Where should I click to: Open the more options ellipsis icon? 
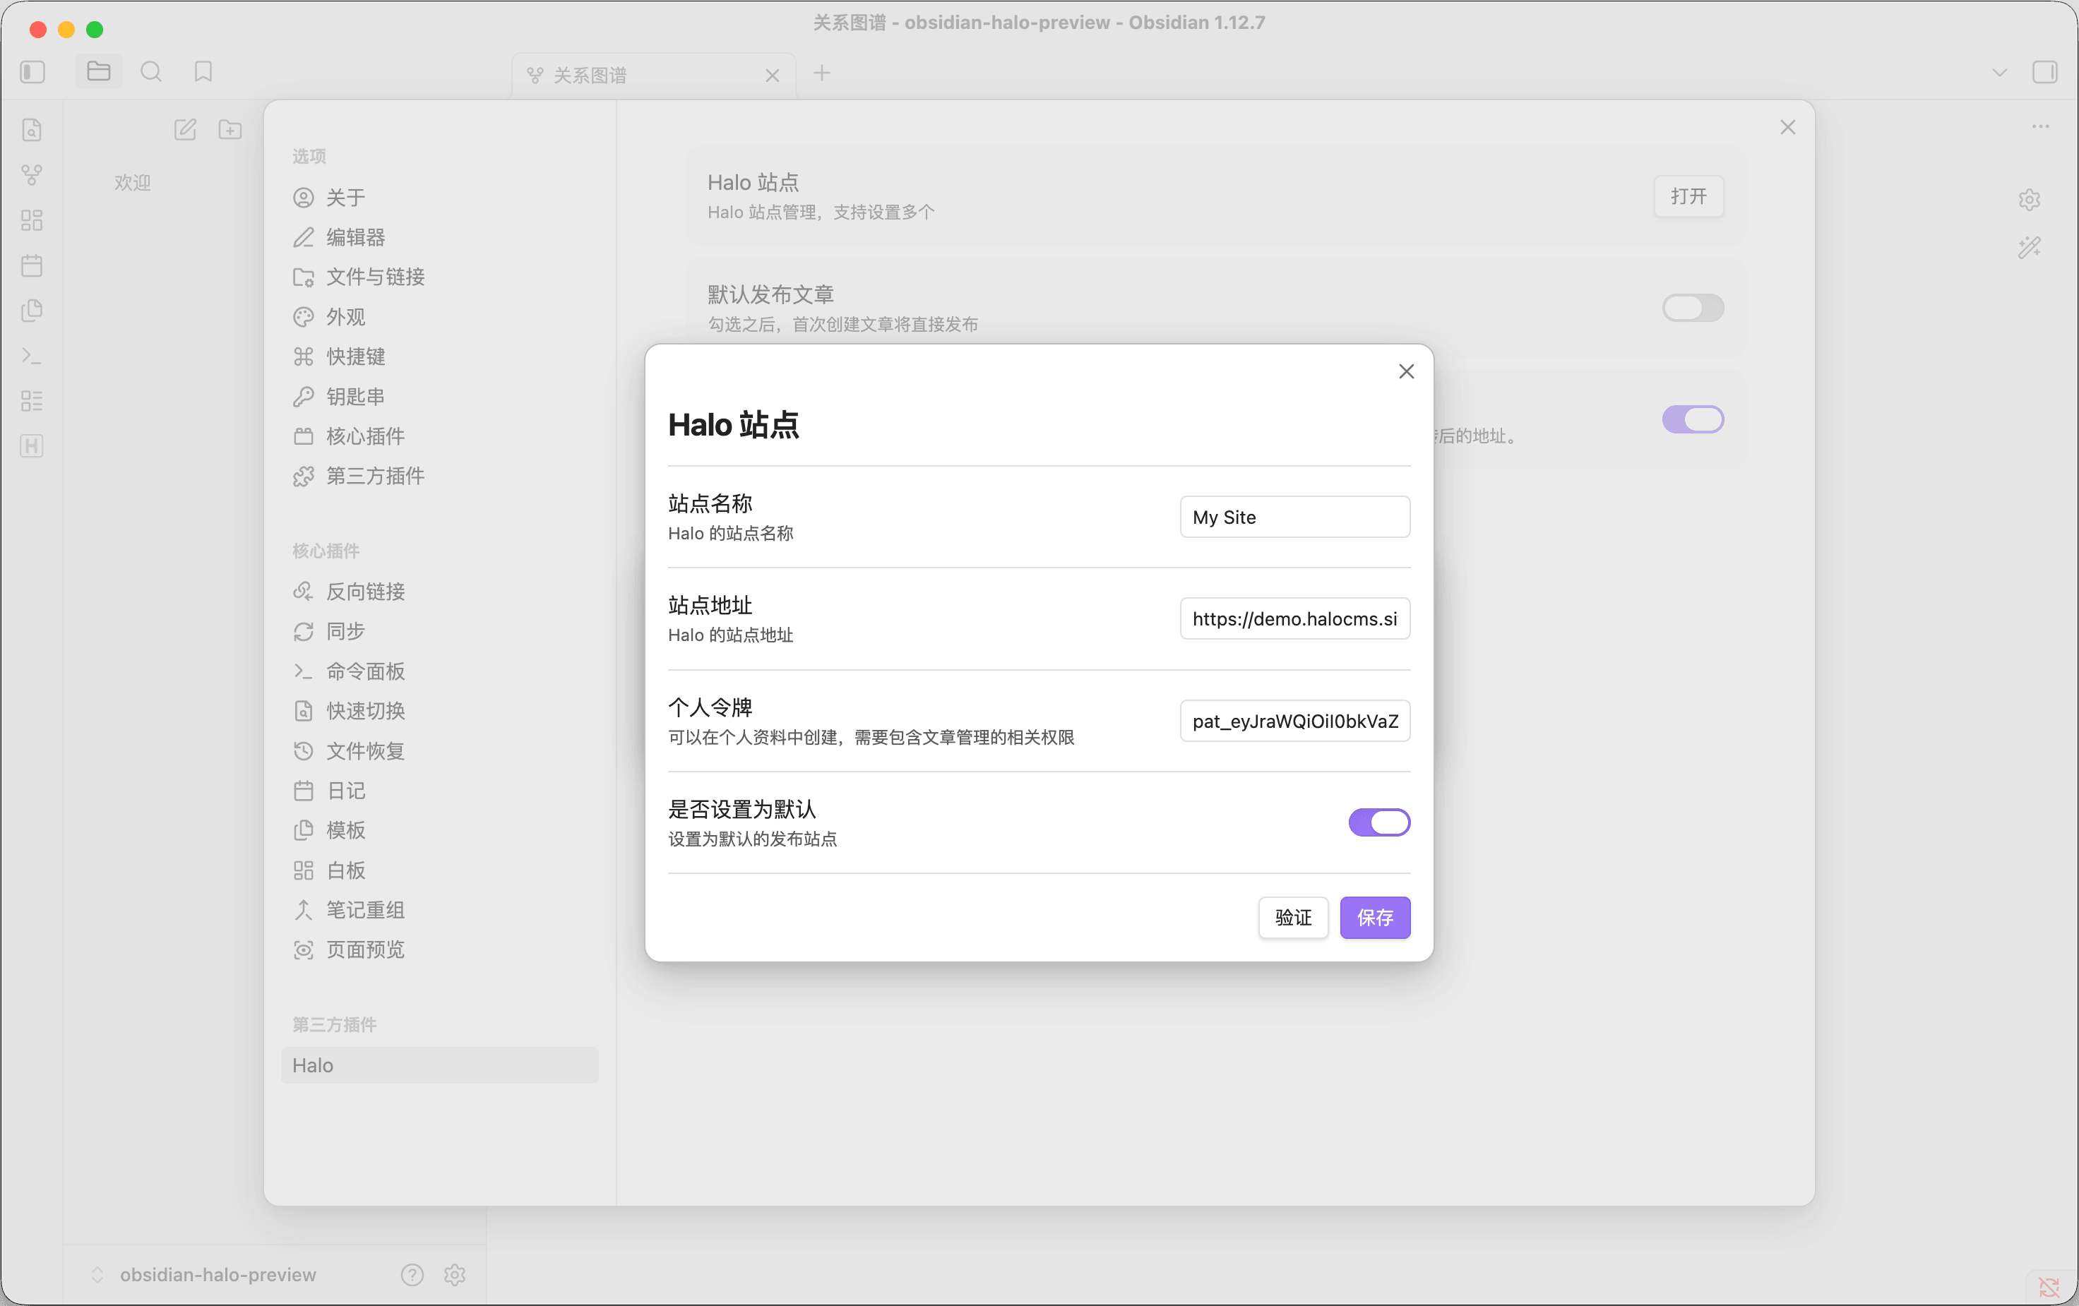[x=2040, y=127]
